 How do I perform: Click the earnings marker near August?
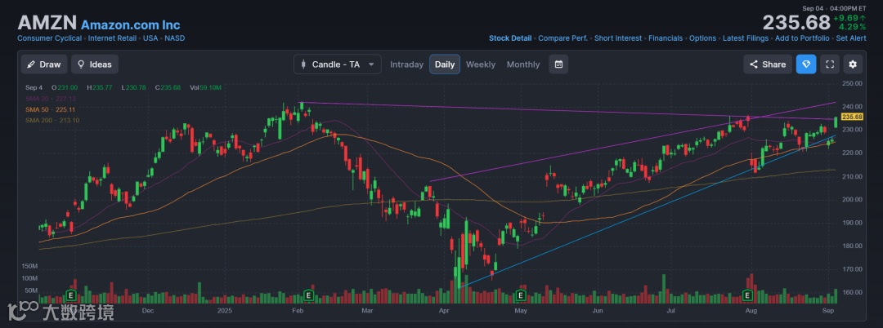coord(748,295)
